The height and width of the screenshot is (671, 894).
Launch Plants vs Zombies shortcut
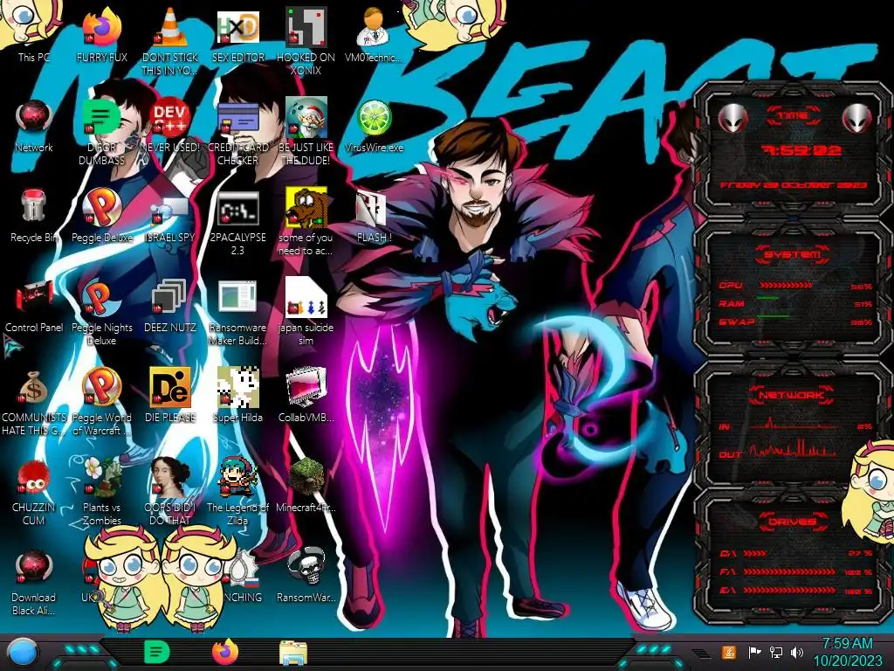click(101, 492)
